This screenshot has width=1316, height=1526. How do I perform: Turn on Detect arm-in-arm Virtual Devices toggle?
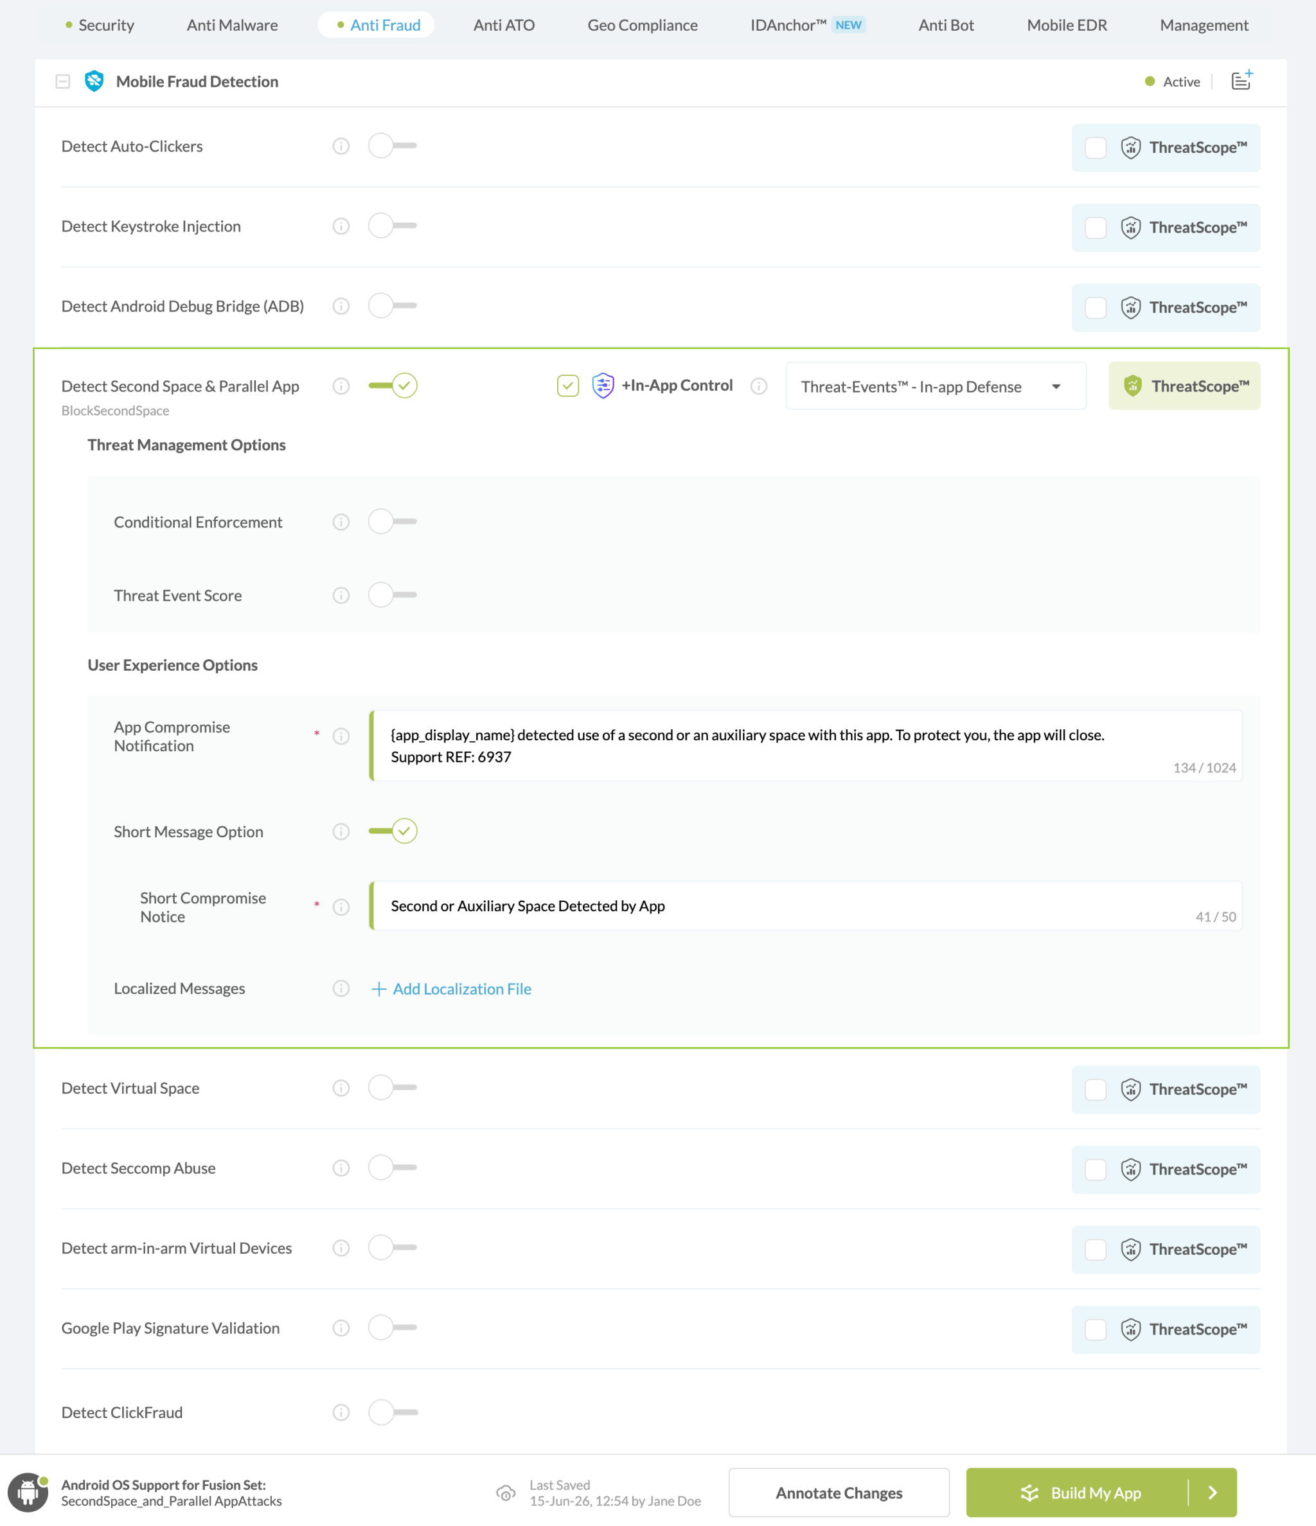coord(393,1248)
